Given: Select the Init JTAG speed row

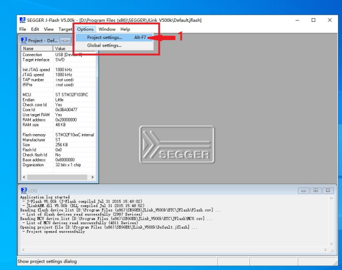Looking at the screenshot, I should (58, 69).
